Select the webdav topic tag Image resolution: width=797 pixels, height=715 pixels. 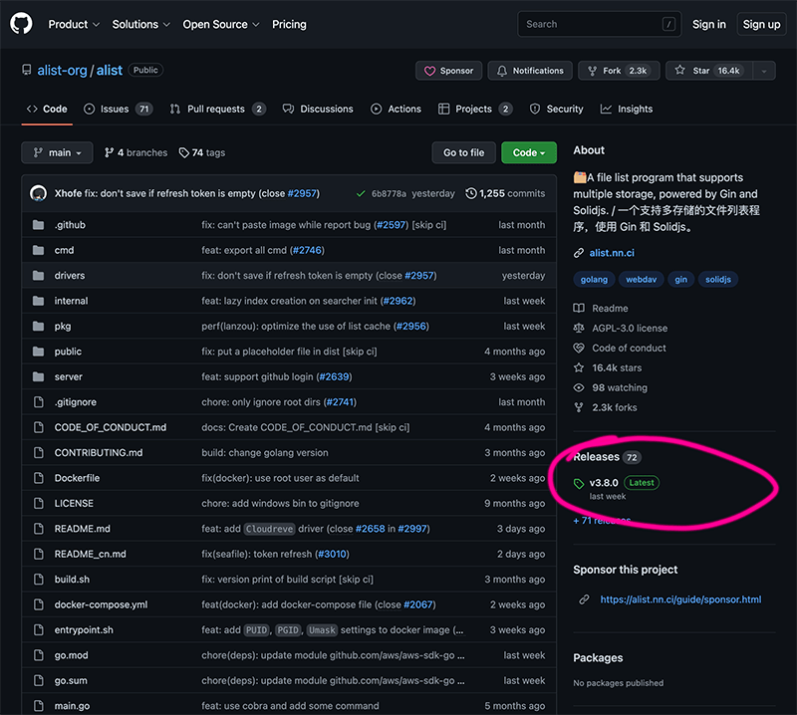[x=641, y=280]
